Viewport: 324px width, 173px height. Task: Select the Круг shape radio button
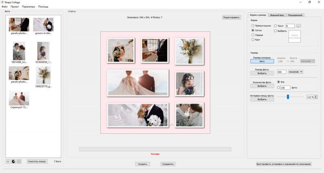[x=253, y=40]
